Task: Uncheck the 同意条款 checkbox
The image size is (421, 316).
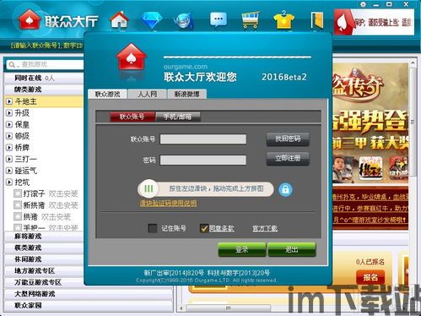Action: point(204,228)
